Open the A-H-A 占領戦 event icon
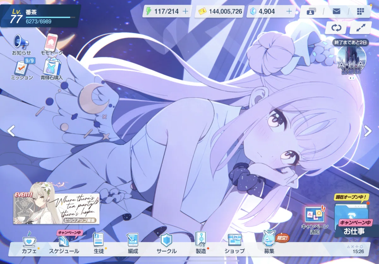 [x=351, y=60]
